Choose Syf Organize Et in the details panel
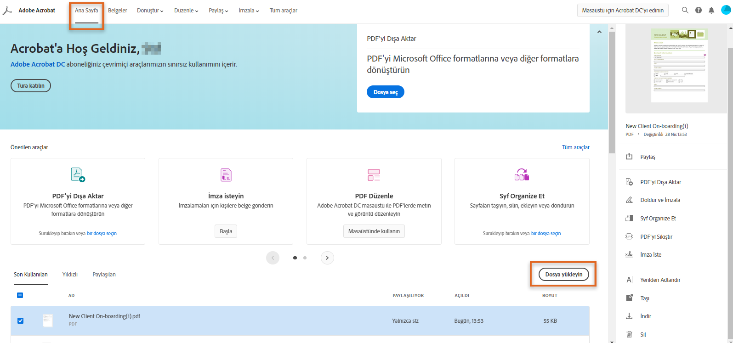 pos(658,219)
